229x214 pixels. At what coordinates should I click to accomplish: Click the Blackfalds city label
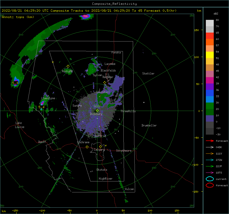tap(108, 70)
